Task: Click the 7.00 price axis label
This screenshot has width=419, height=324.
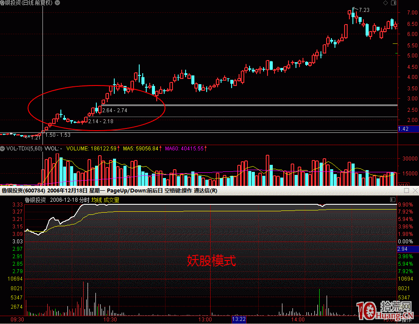Action: pyautogui.click(x=412, y=13)
